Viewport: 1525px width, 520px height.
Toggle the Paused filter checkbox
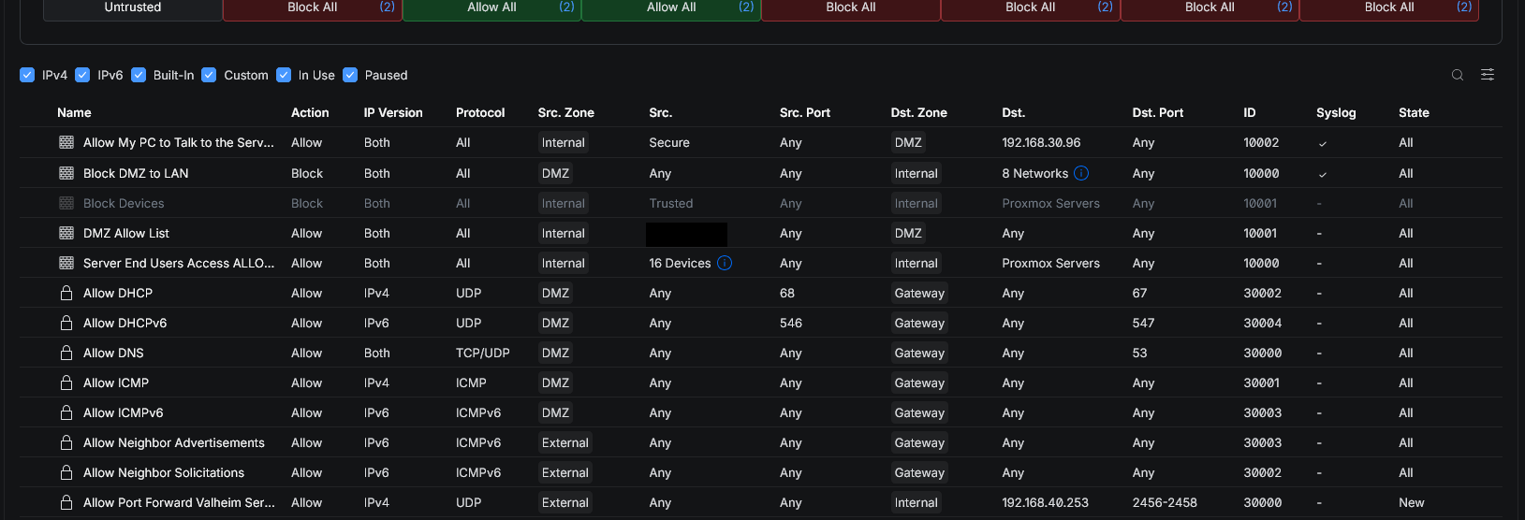(350, 75)
